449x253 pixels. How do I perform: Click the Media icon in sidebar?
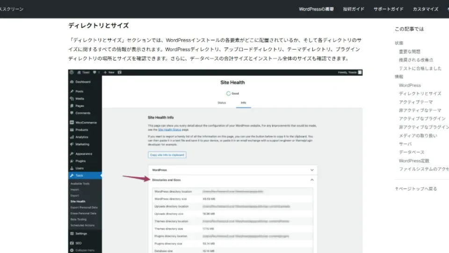click(72, 98)
